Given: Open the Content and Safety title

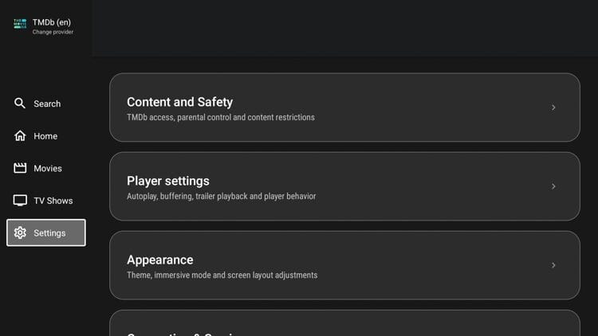Looking at the screenshot, I should 179,102.
